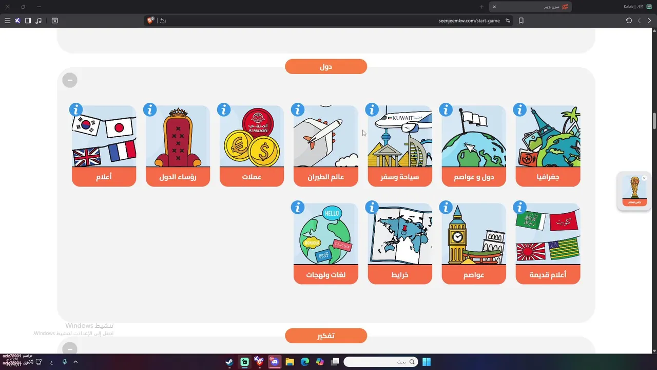The height and width of the screenshot is (370, 657).
Task: Click the تفكير section header pill
Action: pos(326,336)
